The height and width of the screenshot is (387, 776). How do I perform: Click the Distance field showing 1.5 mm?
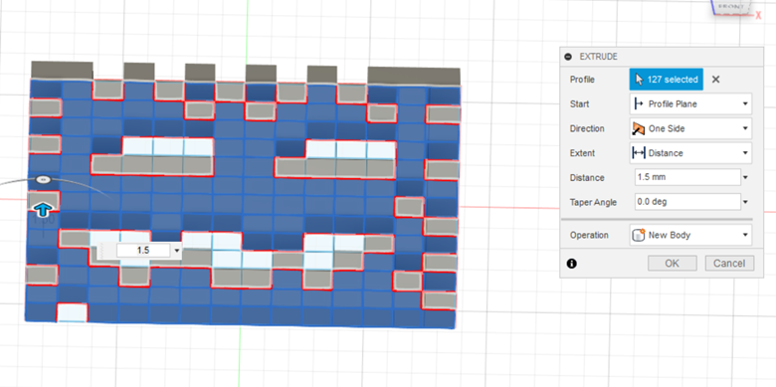point(687,177)
